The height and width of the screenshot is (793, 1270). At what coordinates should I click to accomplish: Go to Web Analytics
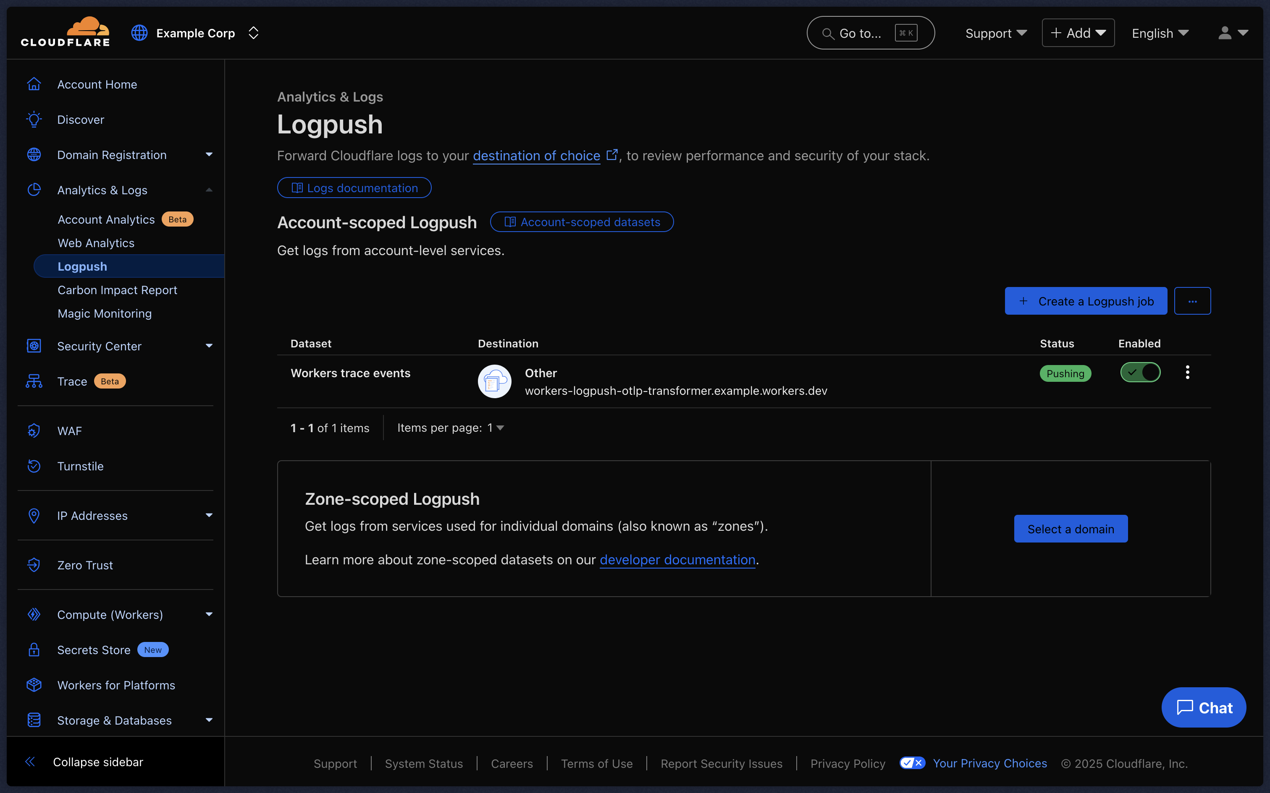click(96, 243)
